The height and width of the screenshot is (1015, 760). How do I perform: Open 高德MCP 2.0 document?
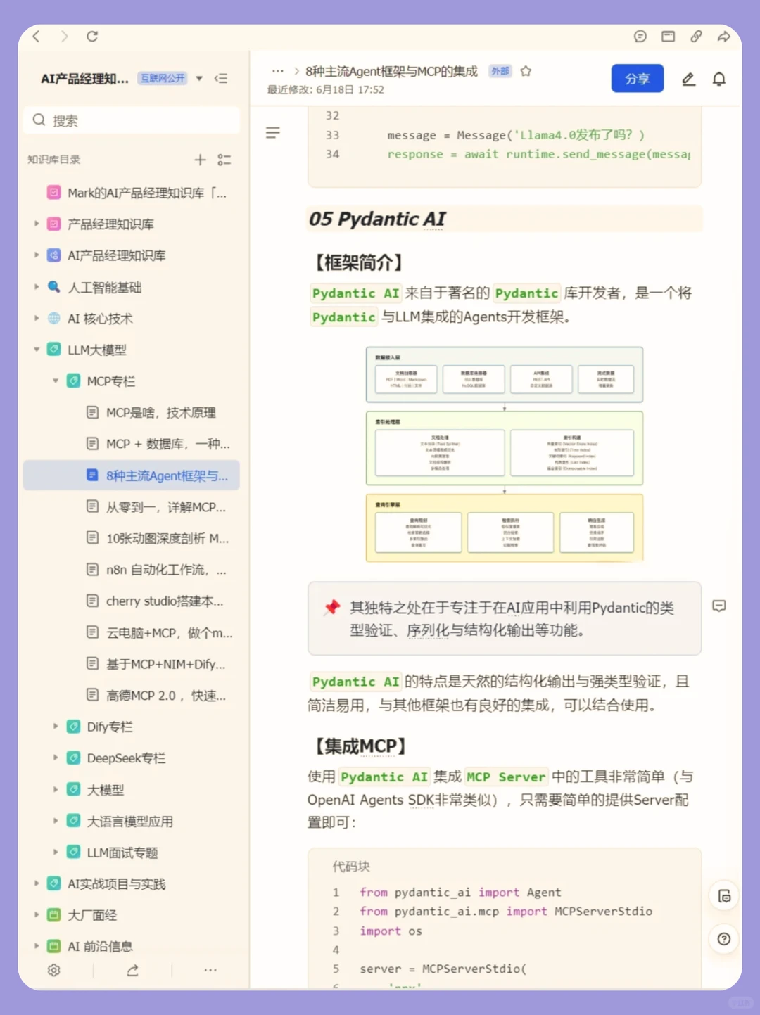(x=132, y=696)
